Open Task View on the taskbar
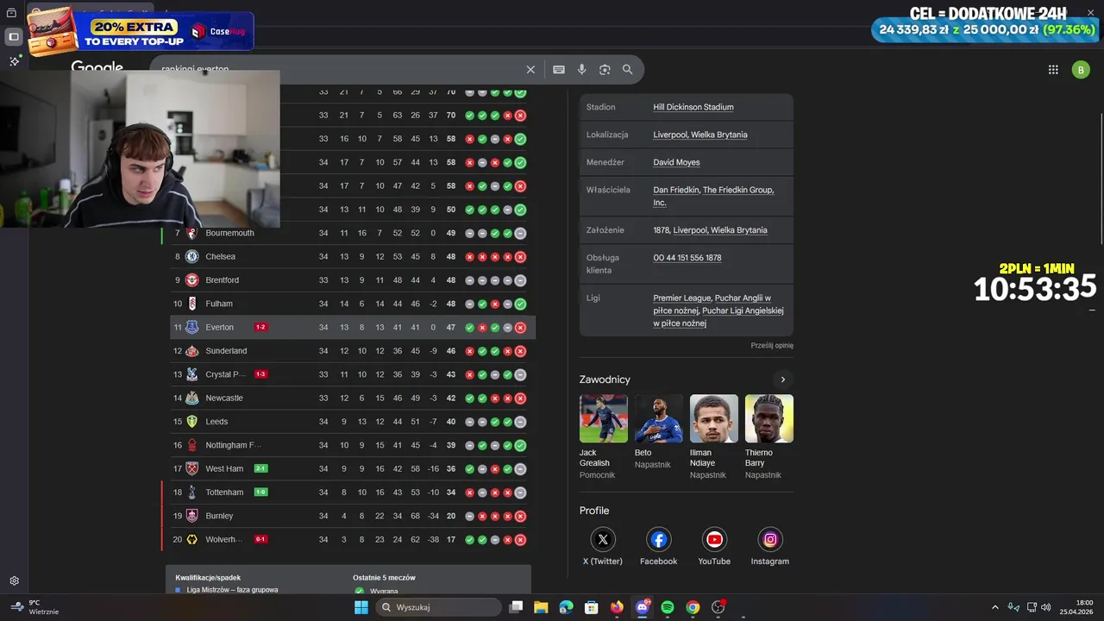This screenshot has width=1104, height=621. [516, 607]
